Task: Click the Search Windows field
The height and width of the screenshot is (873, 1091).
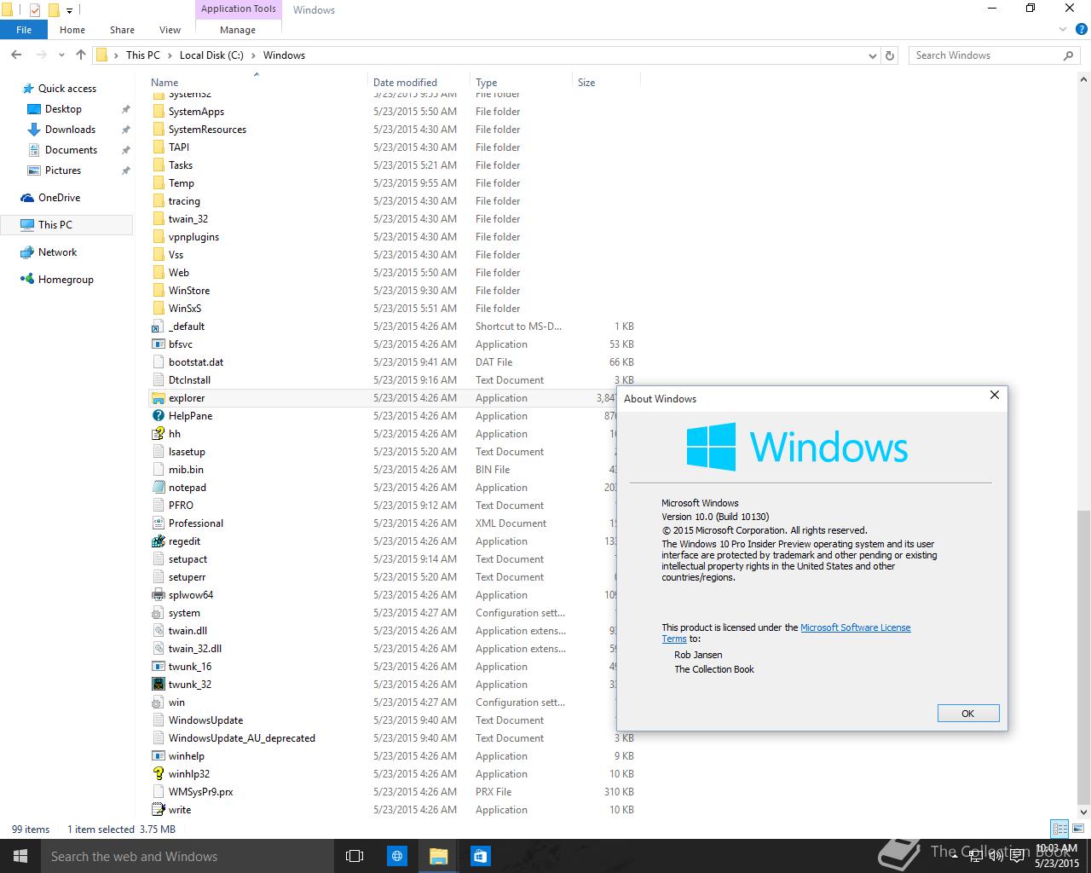Action: coord(984,55)
